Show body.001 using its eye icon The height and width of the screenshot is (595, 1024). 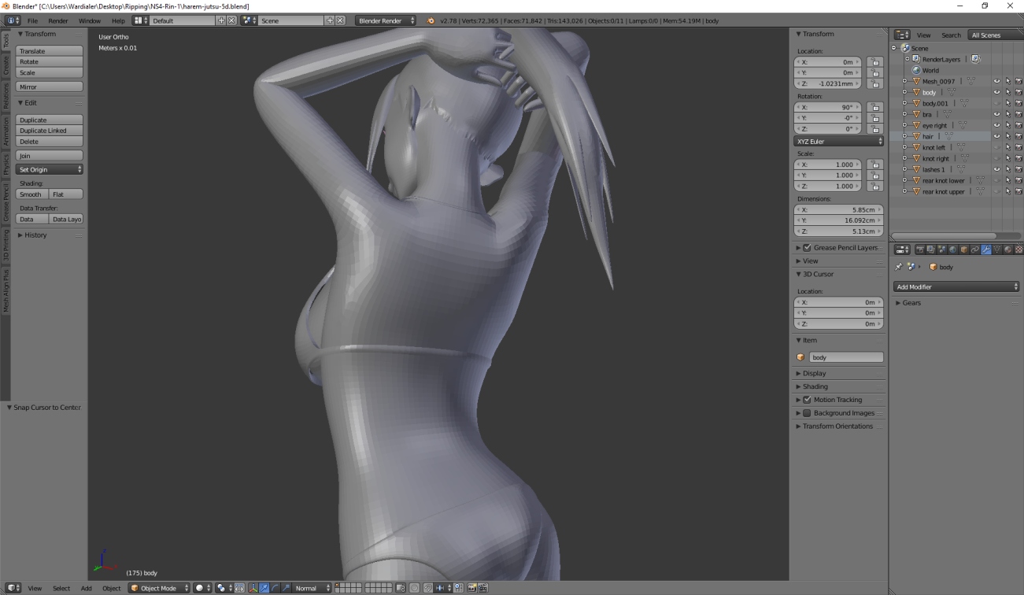(x=996, y=103)
